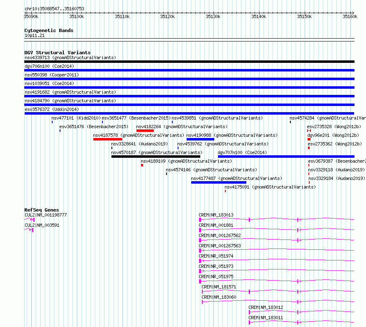The image size is (366, 327).
Task: Click the nsv3329118 (Audano2019) red marker
Action: click(309, 174)
